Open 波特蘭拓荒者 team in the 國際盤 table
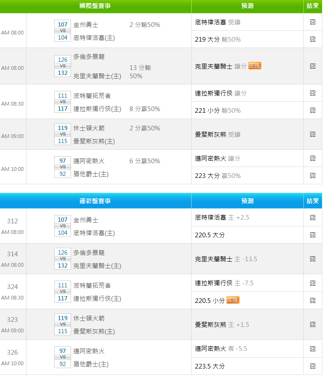 click(x=92, y=96)
